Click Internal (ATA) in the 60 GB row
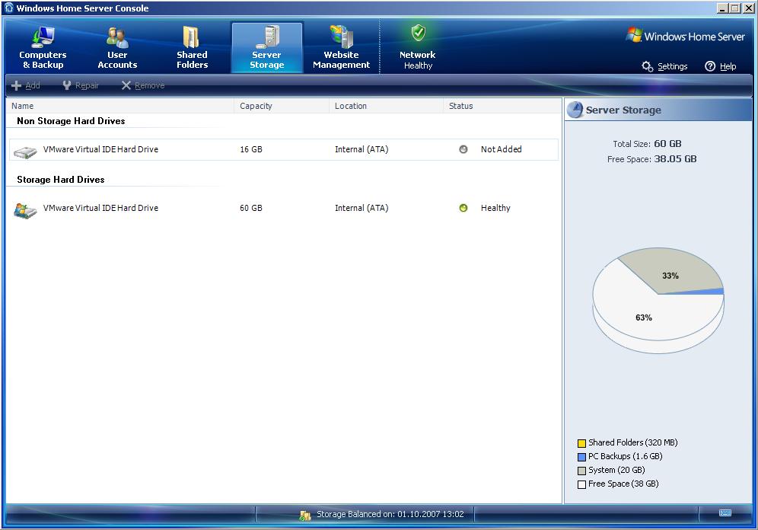758x530 pixels. (361, 208)
